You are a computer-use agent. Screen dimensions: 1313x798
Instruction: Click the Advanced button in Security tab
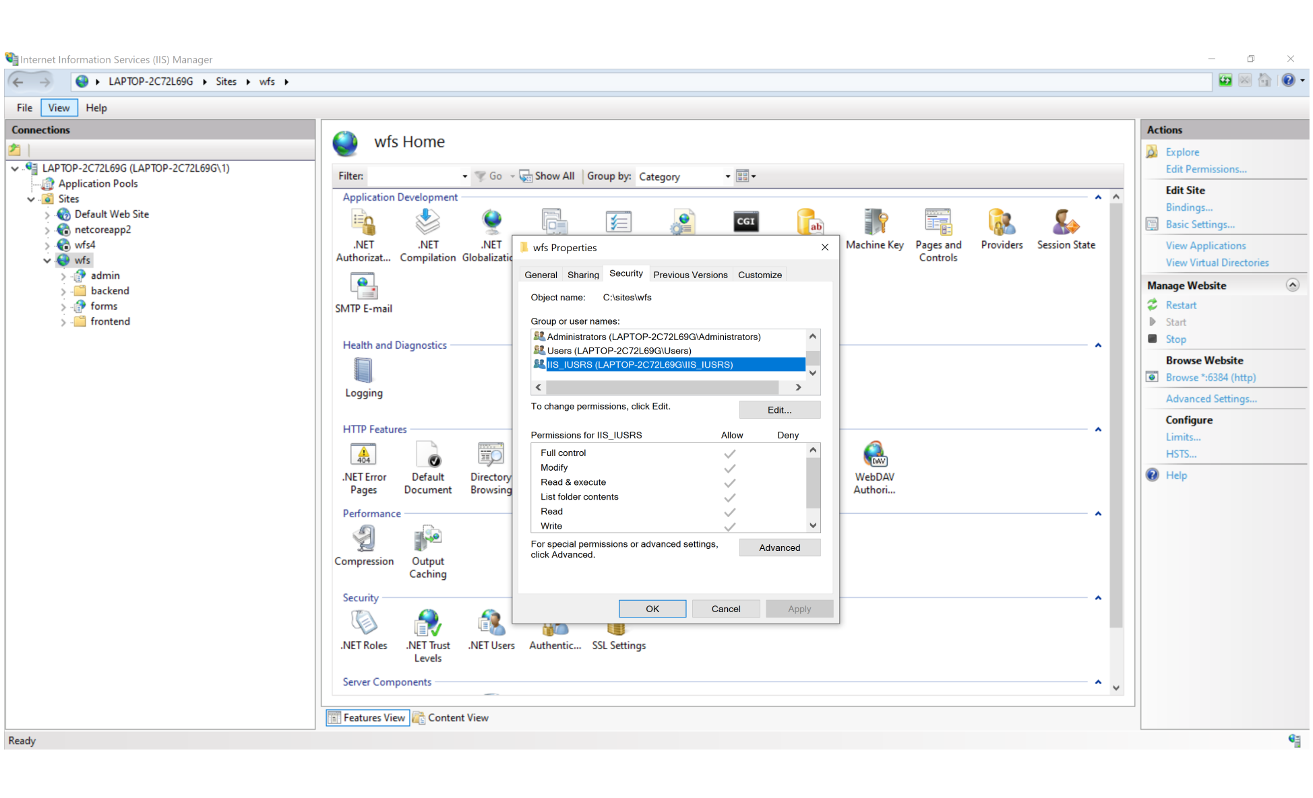(779, 547)
